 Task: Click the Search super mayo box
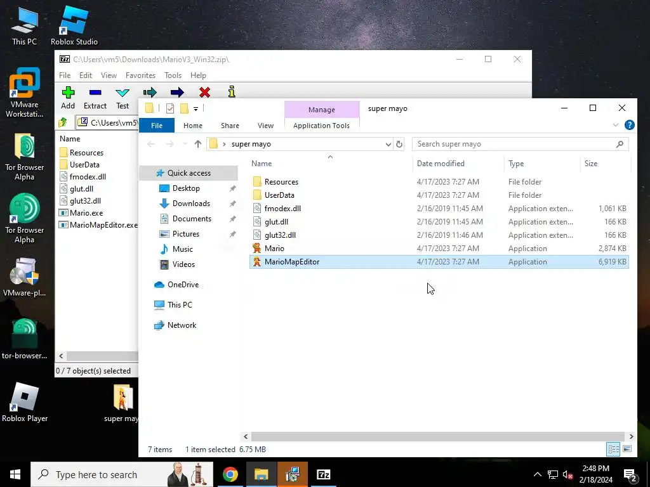521,144
